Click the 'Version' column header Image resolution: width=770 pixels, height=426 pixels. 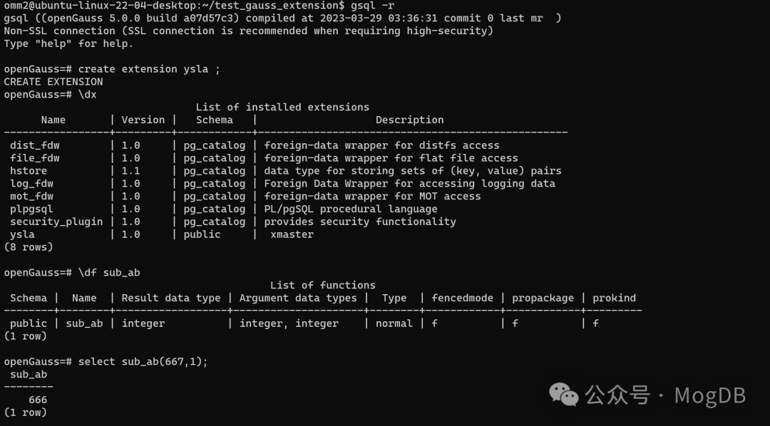pyautogui.click(x=143, y=120)
